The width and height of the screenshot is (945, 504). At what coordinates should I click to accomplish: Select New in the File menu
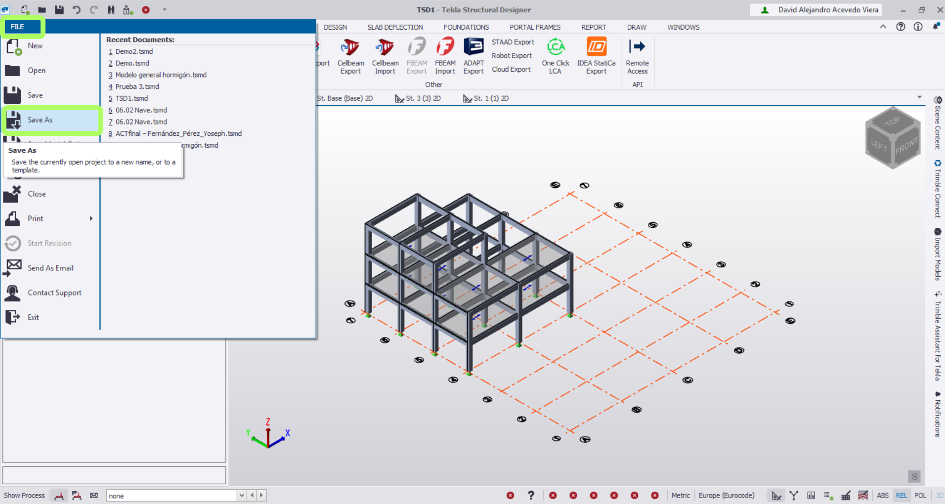[x=51, y=46]
